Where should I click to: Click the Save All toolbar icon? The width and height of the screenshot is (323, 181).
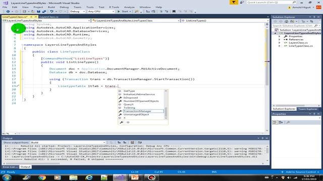click(x=44, y=12)
